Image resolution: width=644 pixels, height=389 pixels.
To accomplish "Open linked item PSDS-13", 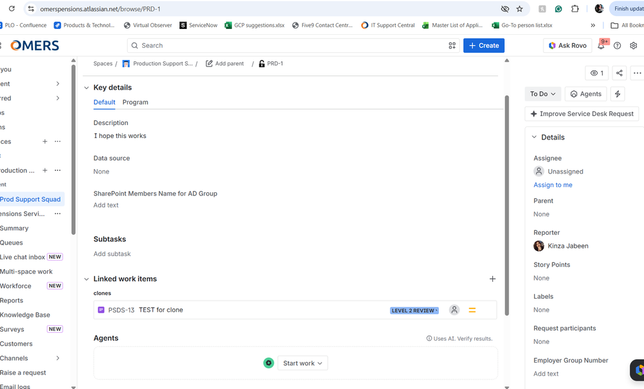I will coord(121,310).
